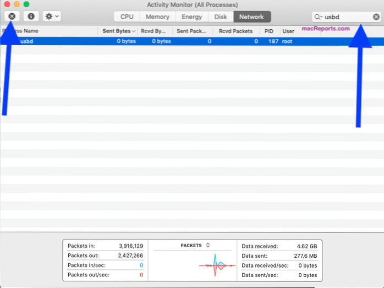384x288 pixels.
Task: Open the Energy tab
Action: pyautogui.click(x=191, y=17)
